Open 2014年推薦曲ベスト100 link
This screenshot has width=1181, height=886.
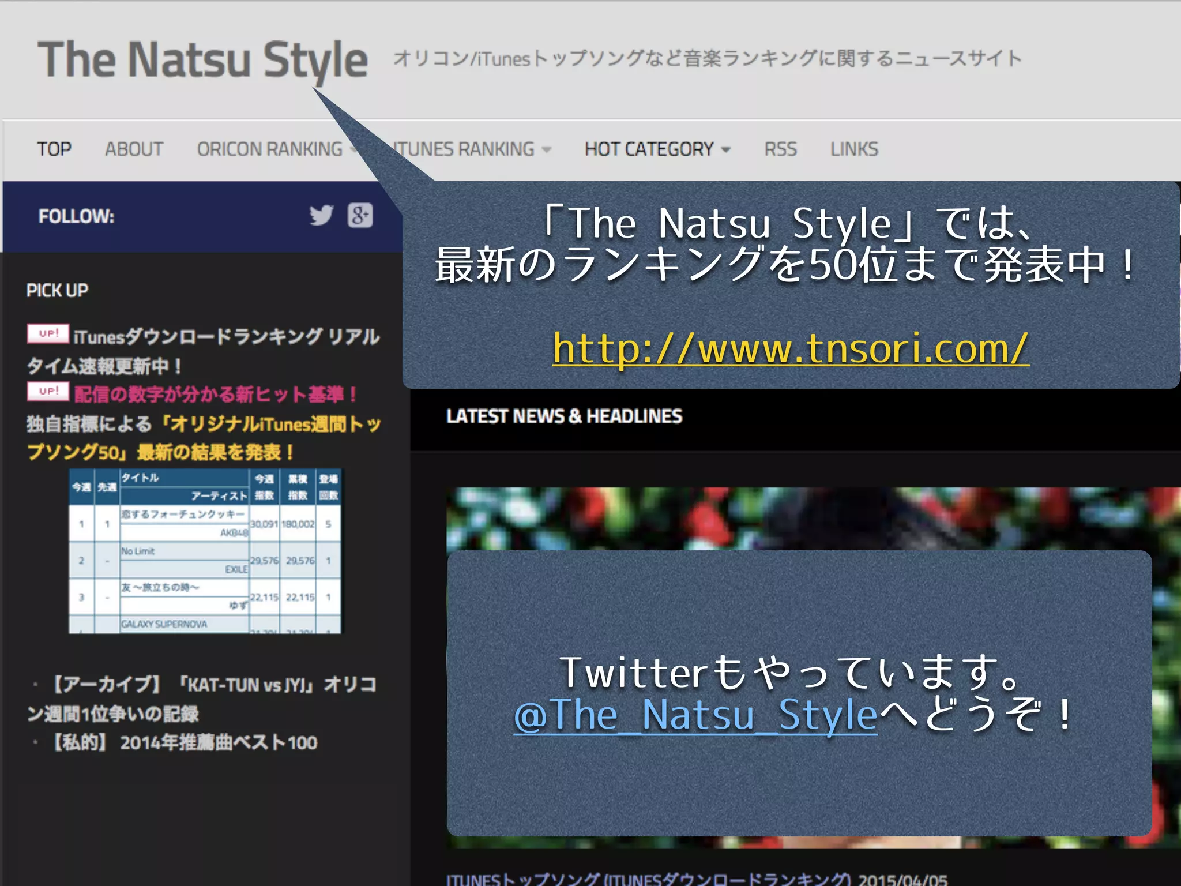(185, 742)
